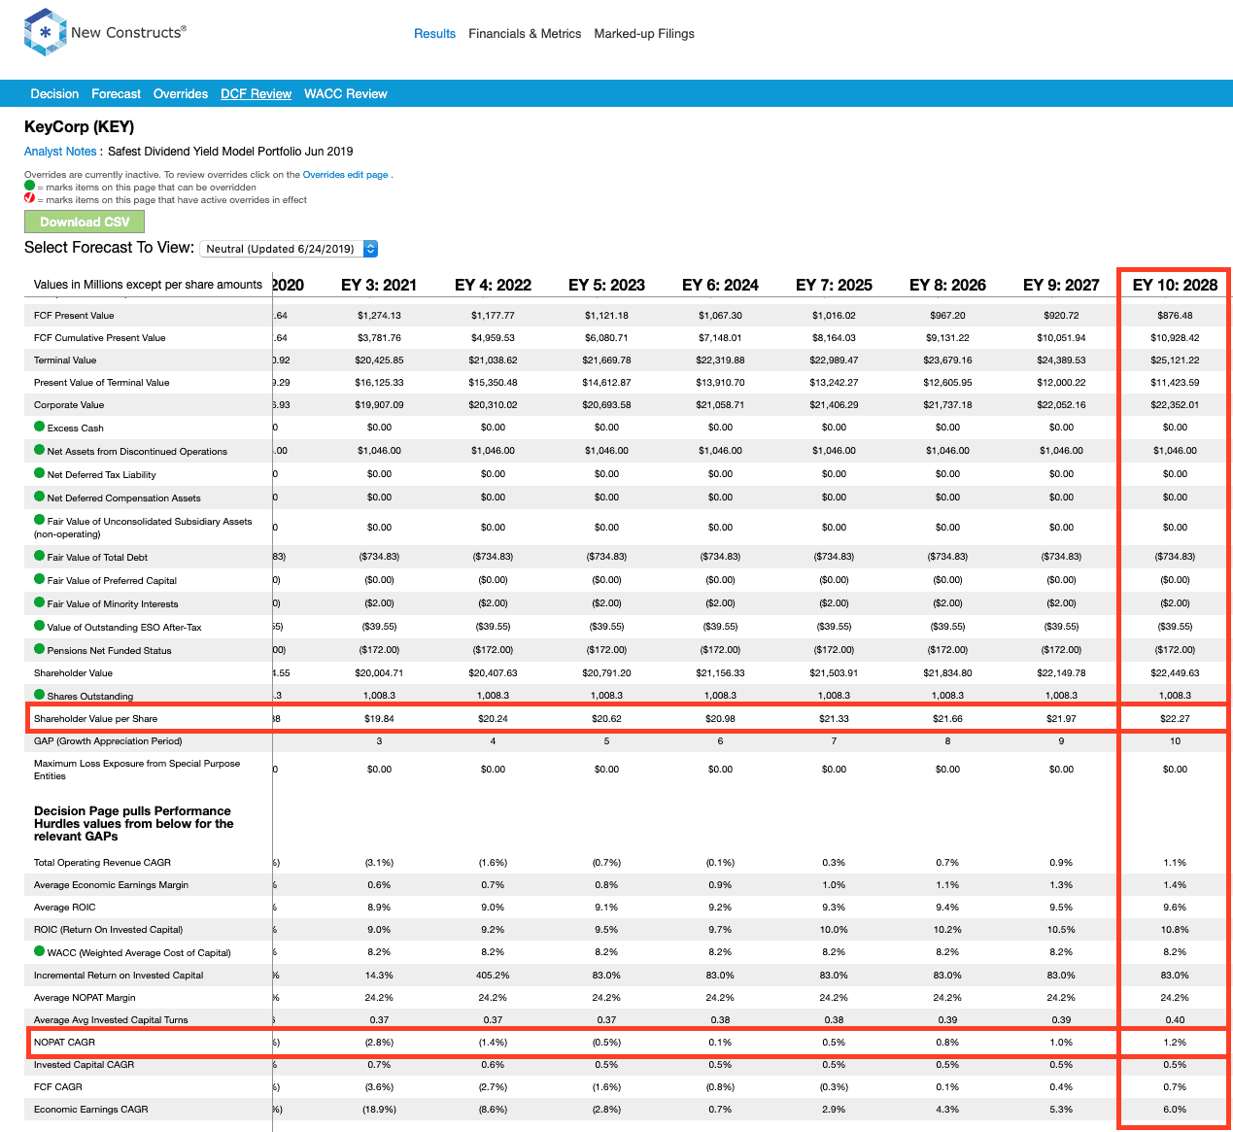Click the $10,928.42 FCF Cumulative Present Value cell
This screenshot has height=1132, width=1233.
pos(1175,337)
